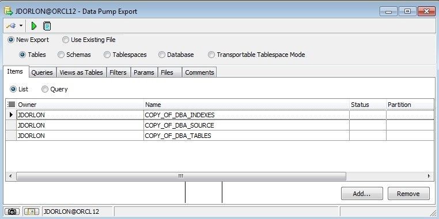439x219 pixels.
Task: Click JDORLON owner in COPY_OF_DBA_TABLES row
Action: [80, 136]
